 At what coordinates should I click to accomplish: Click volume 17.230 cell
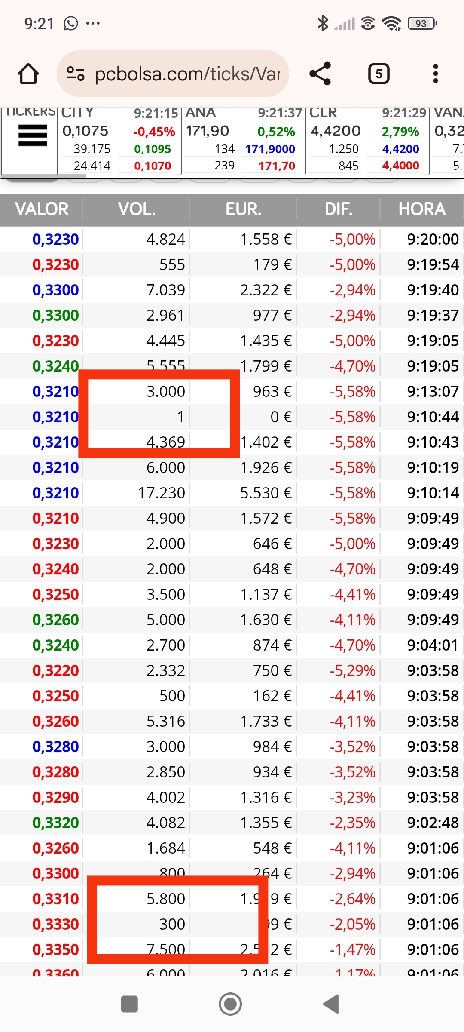pyautogui.click(x=162, y=493)
